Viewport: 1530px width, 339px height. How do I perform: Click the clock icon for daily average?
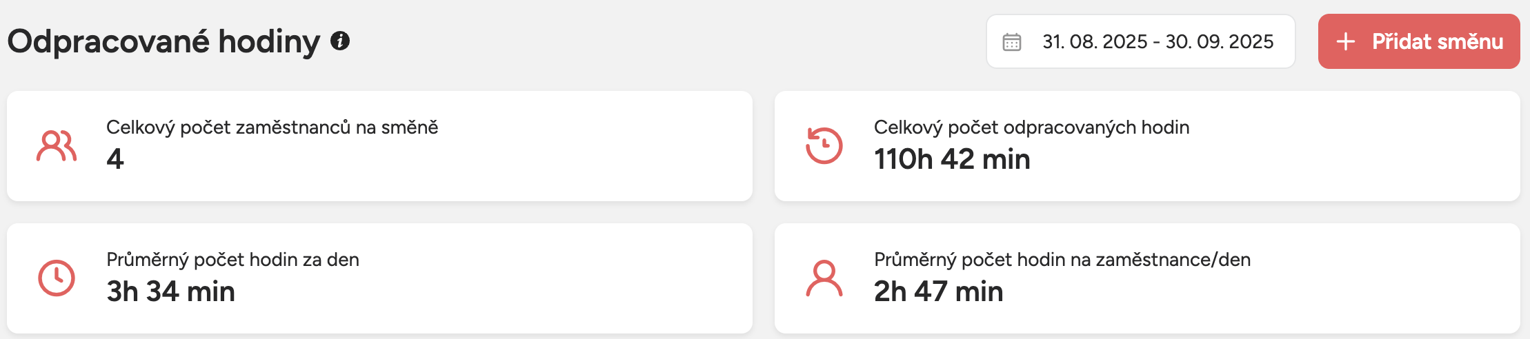[x=57, y=278]
